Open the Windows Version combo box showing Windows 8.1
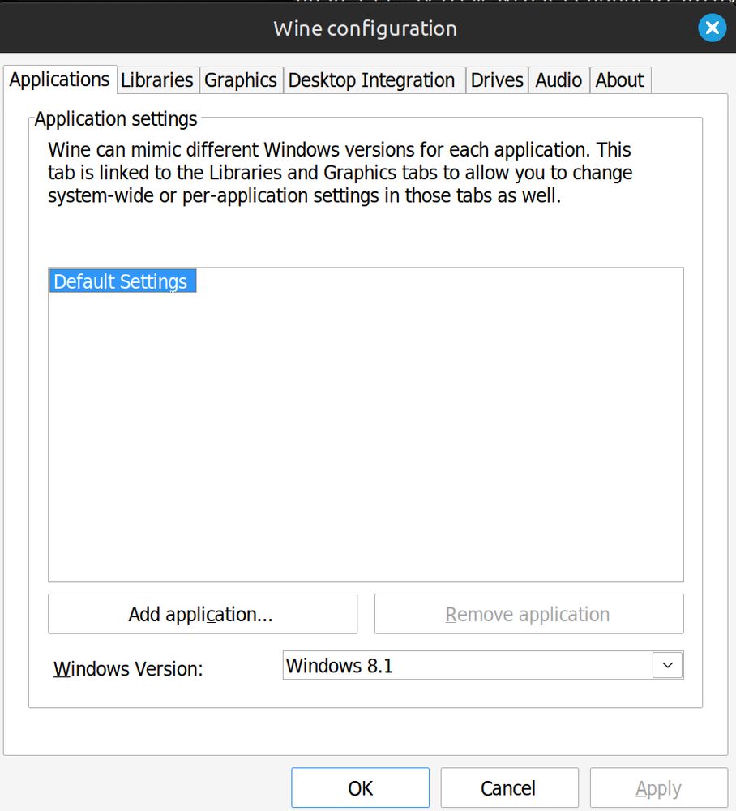Image resolution: width=736 pixels, height=811 pixels. [483, 665]
